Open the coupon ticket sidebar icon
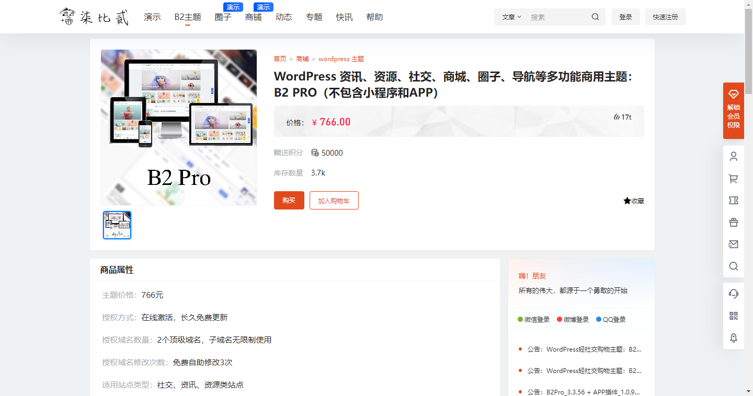 click(734, 201)
